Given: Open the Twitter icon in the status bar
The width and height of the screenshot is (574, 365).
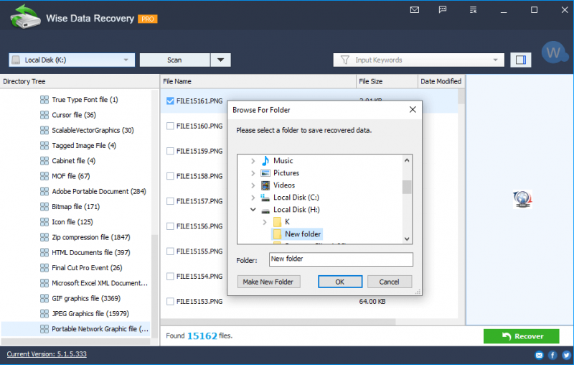Looking at the screenshot, I should click(x=566, y=355).
